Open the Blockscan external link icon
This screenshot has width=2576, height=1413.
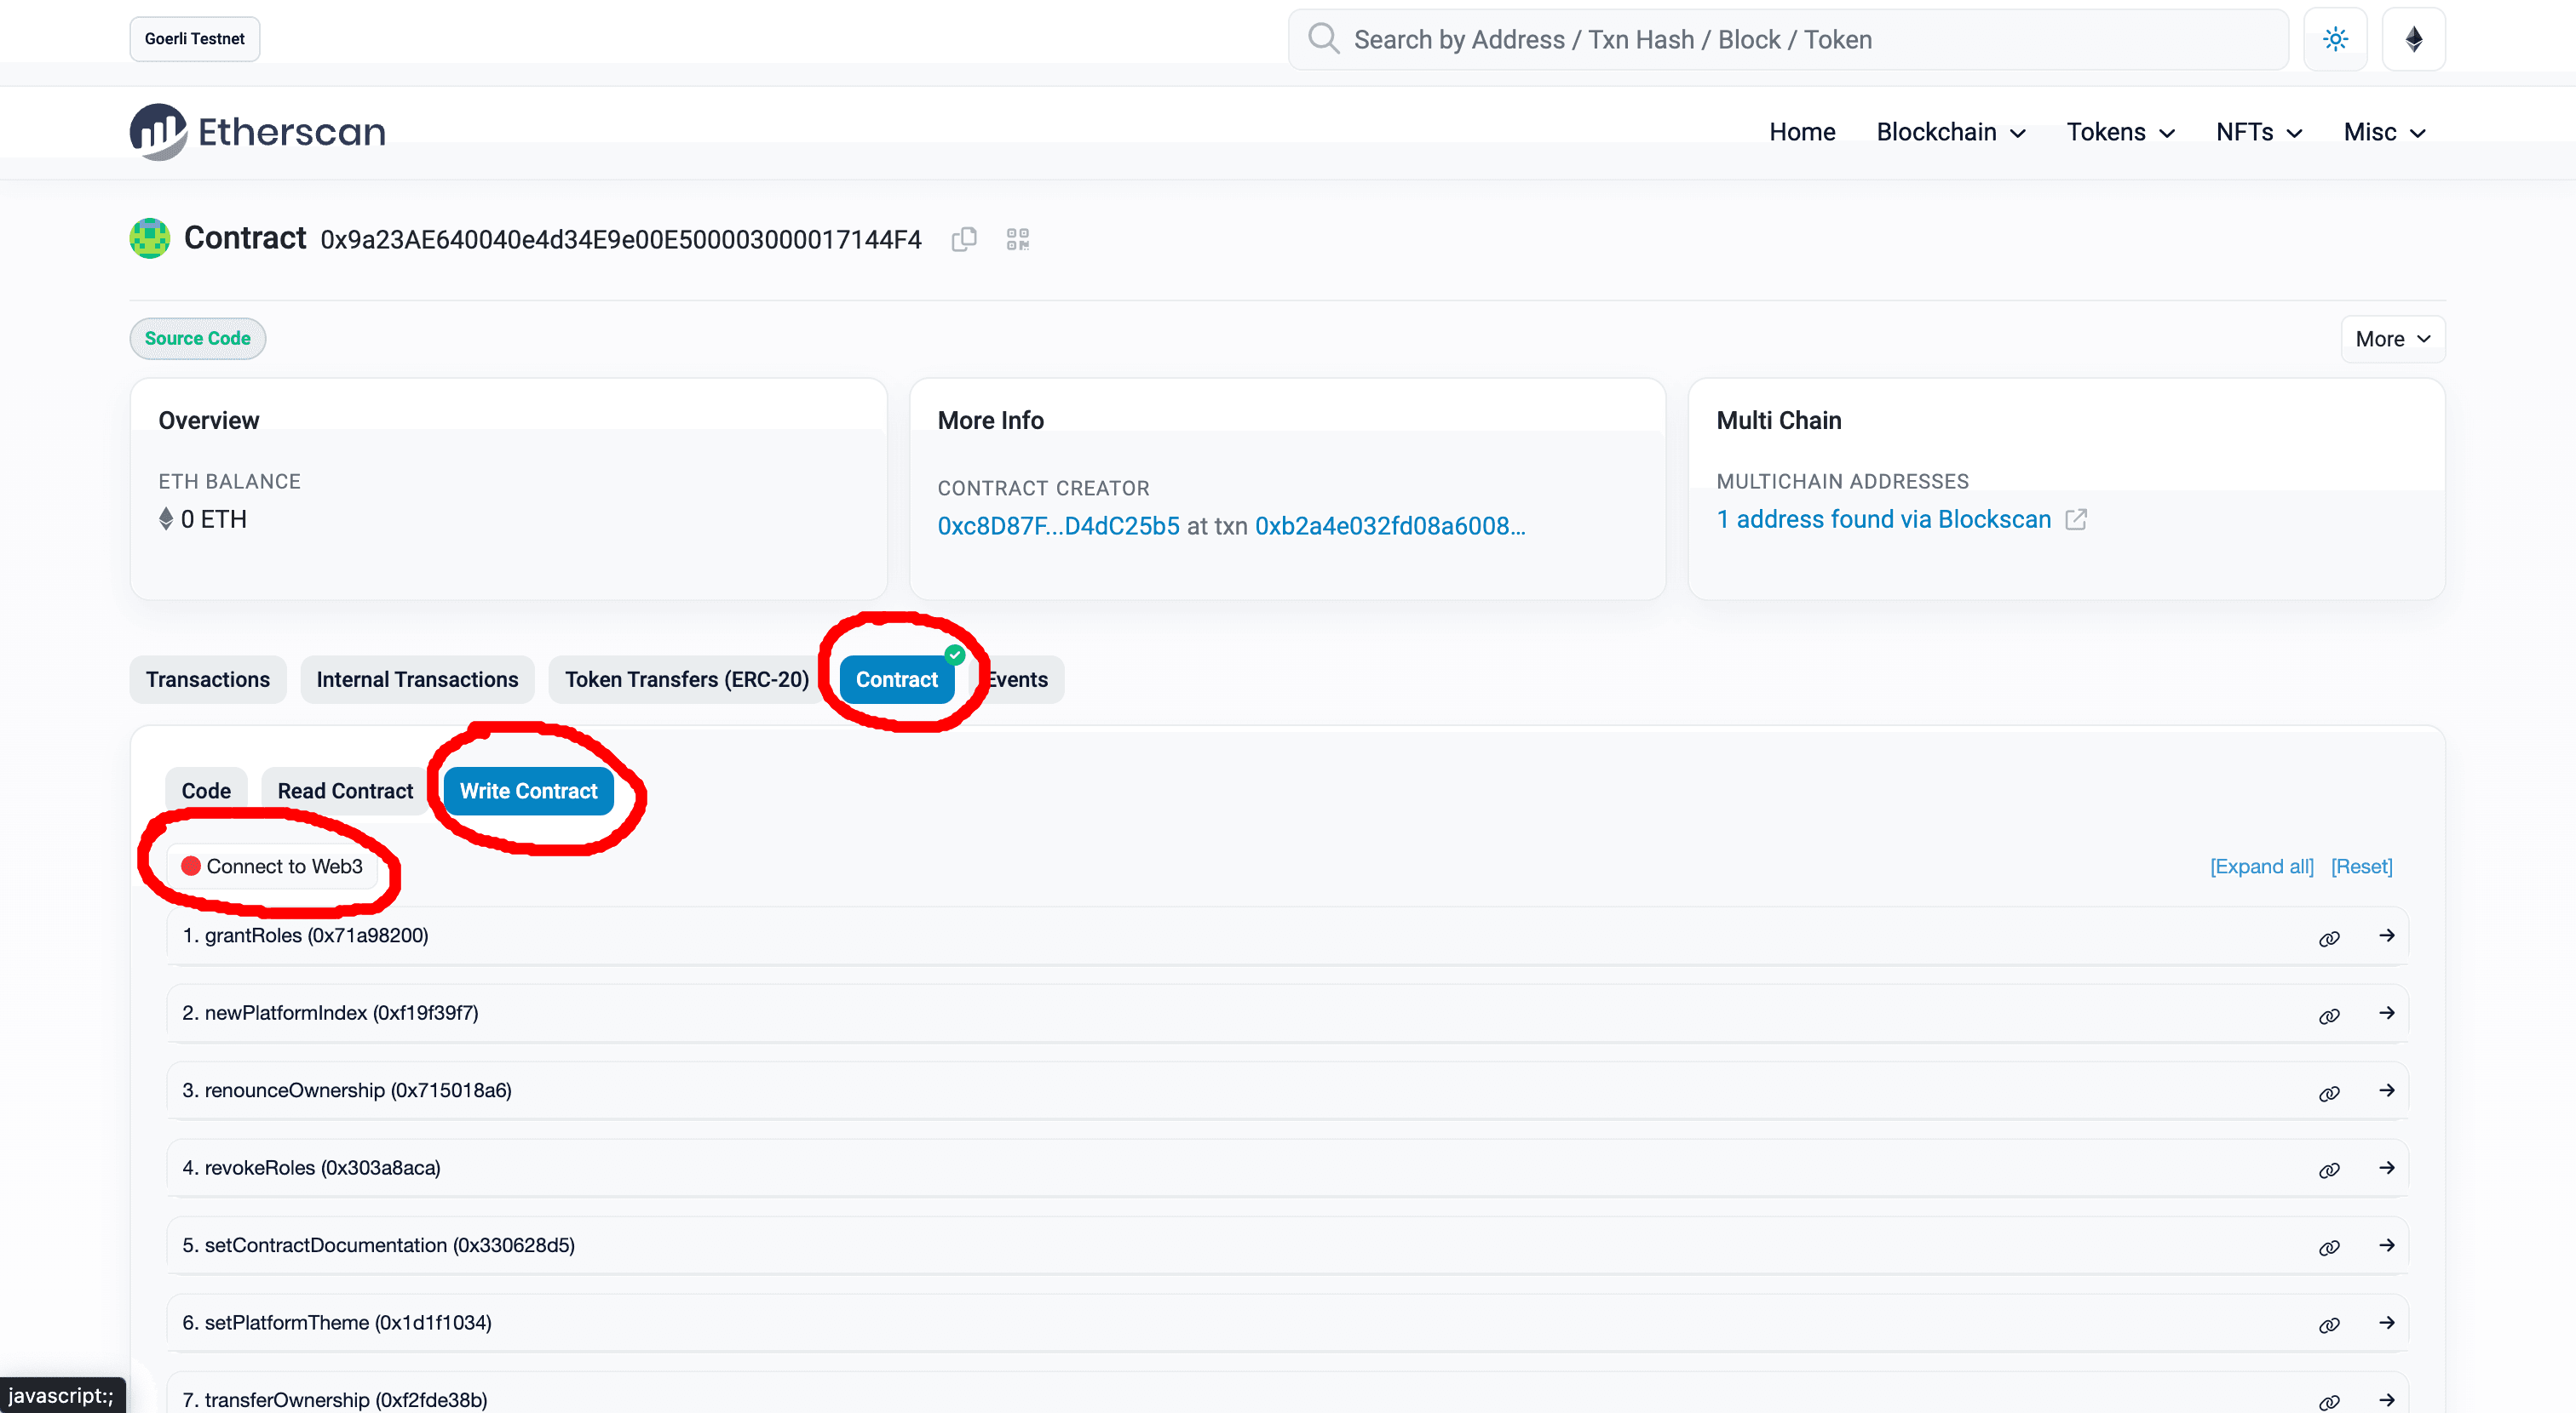(2076, 519)
